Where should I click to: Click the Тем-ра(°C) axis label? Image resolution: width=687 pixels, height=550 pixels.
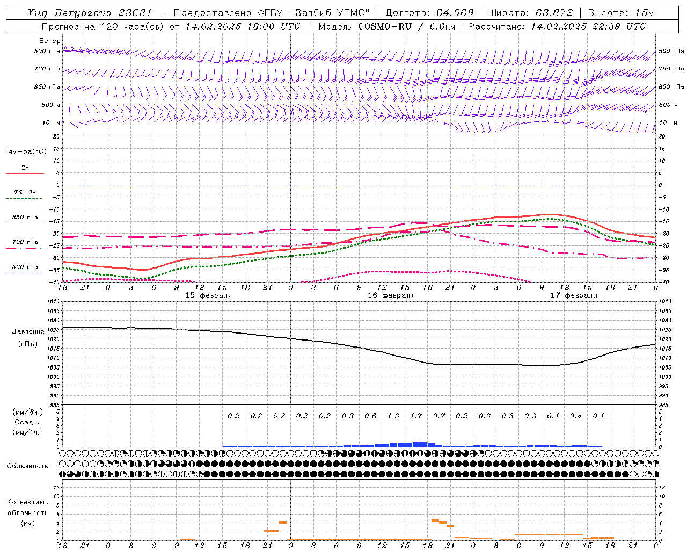(25, 152)
